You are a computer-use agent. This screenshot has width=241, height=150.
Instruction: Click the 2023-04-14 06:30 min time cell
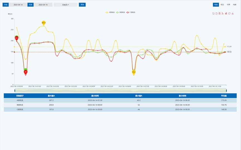[182, 100]
